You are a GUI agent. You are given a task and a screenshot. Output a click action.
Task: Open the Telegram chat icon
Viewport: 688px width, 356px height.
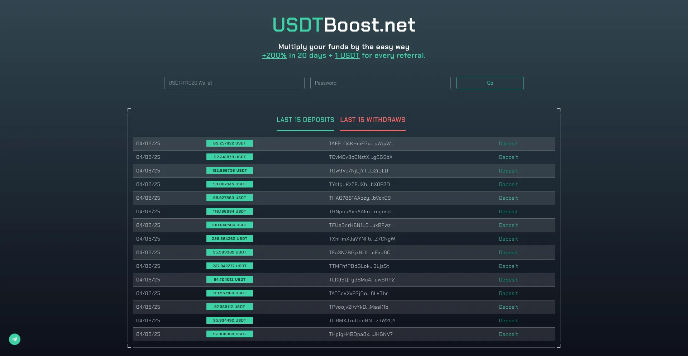point(15,339)
